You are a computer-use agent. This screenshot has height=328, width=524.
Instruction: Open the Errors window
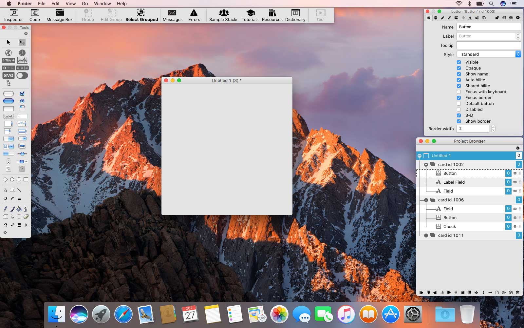[x=194, y=15]
